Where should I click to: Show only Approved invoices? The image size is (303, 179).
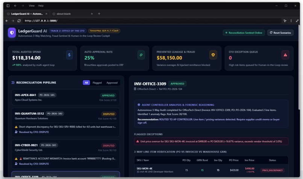click(x=112, y=82)
